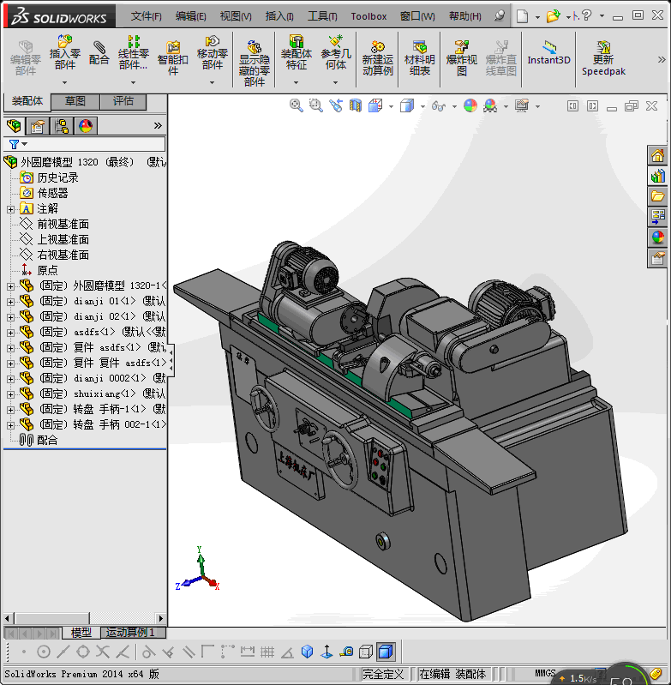The height and width of the screenshot is (685, 671).
Task: Switch to the 运动算例1 tab
Action: click(133, 632)
